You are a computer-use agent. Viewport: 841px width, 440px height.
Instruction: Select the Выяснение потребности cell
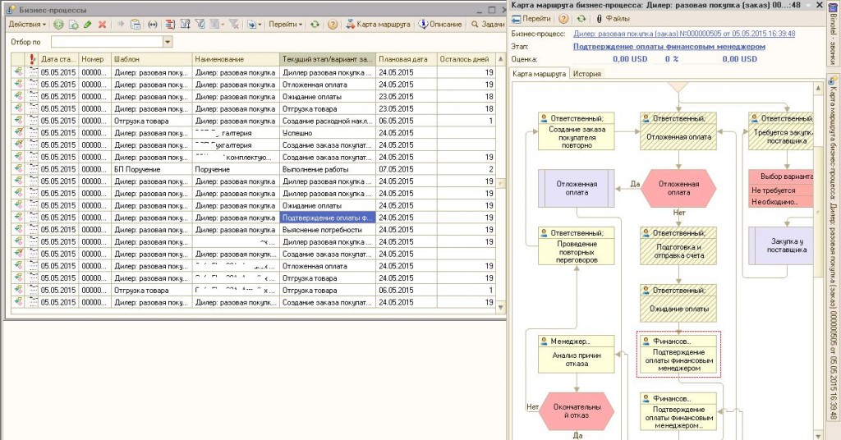pos(327,229)
